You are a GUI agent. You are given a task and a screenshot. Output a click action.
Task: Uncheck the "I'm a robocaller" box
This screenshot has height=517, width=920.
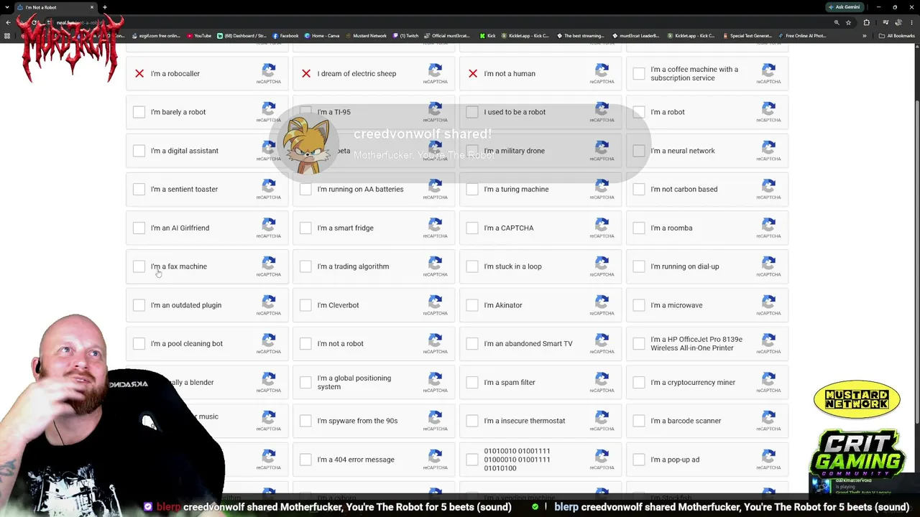point(139,73)
